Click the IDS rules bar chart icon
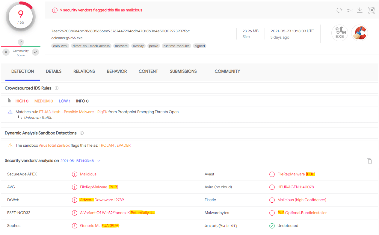 (x=10, y=101)
